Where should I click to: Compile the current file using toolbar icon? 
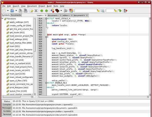52,11
